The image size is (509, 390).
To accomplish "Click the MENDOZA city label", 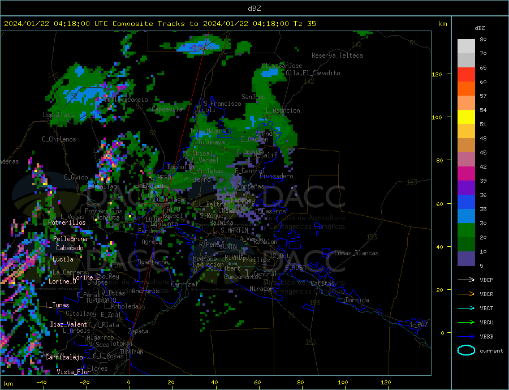I will pos(151,186).
